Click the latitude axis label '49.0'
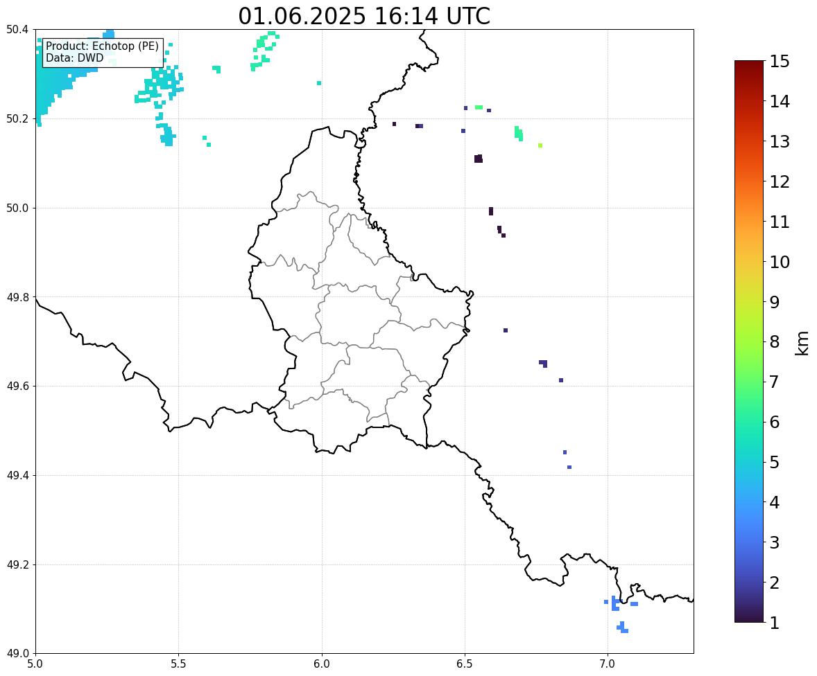Viewport: 817px width, 676px height. [17, 654]
